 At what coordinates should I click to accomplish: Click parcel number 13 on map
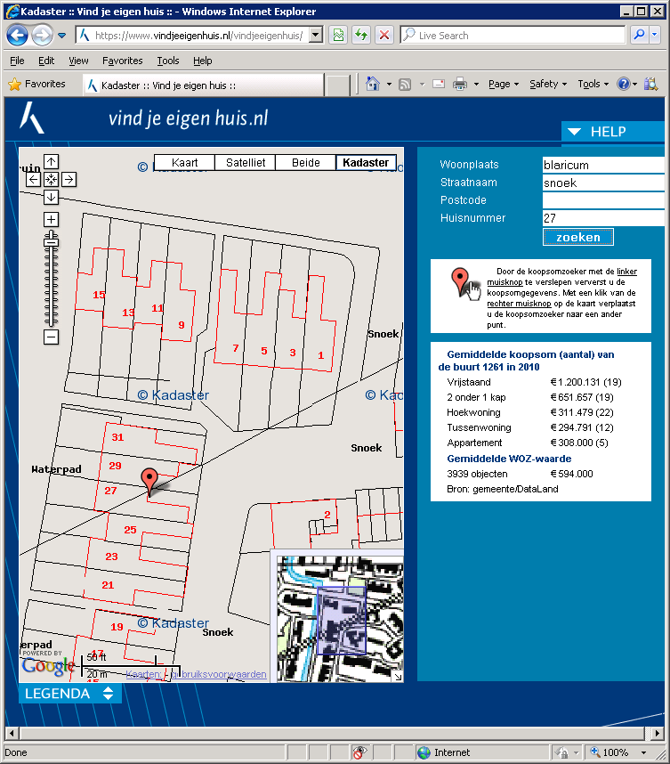pyautogui.click(x=128, y=313)
